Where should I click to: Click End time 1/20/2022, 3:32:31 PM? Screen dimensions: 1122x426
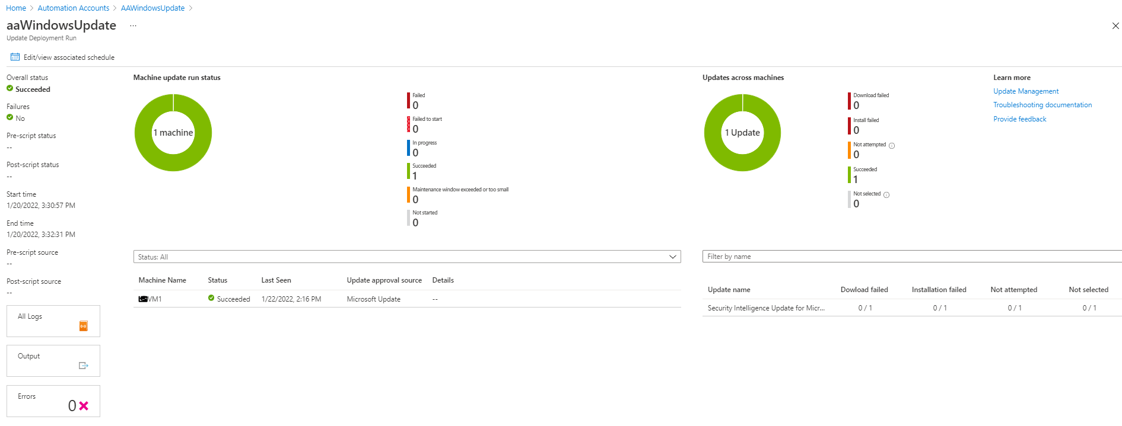41,235
